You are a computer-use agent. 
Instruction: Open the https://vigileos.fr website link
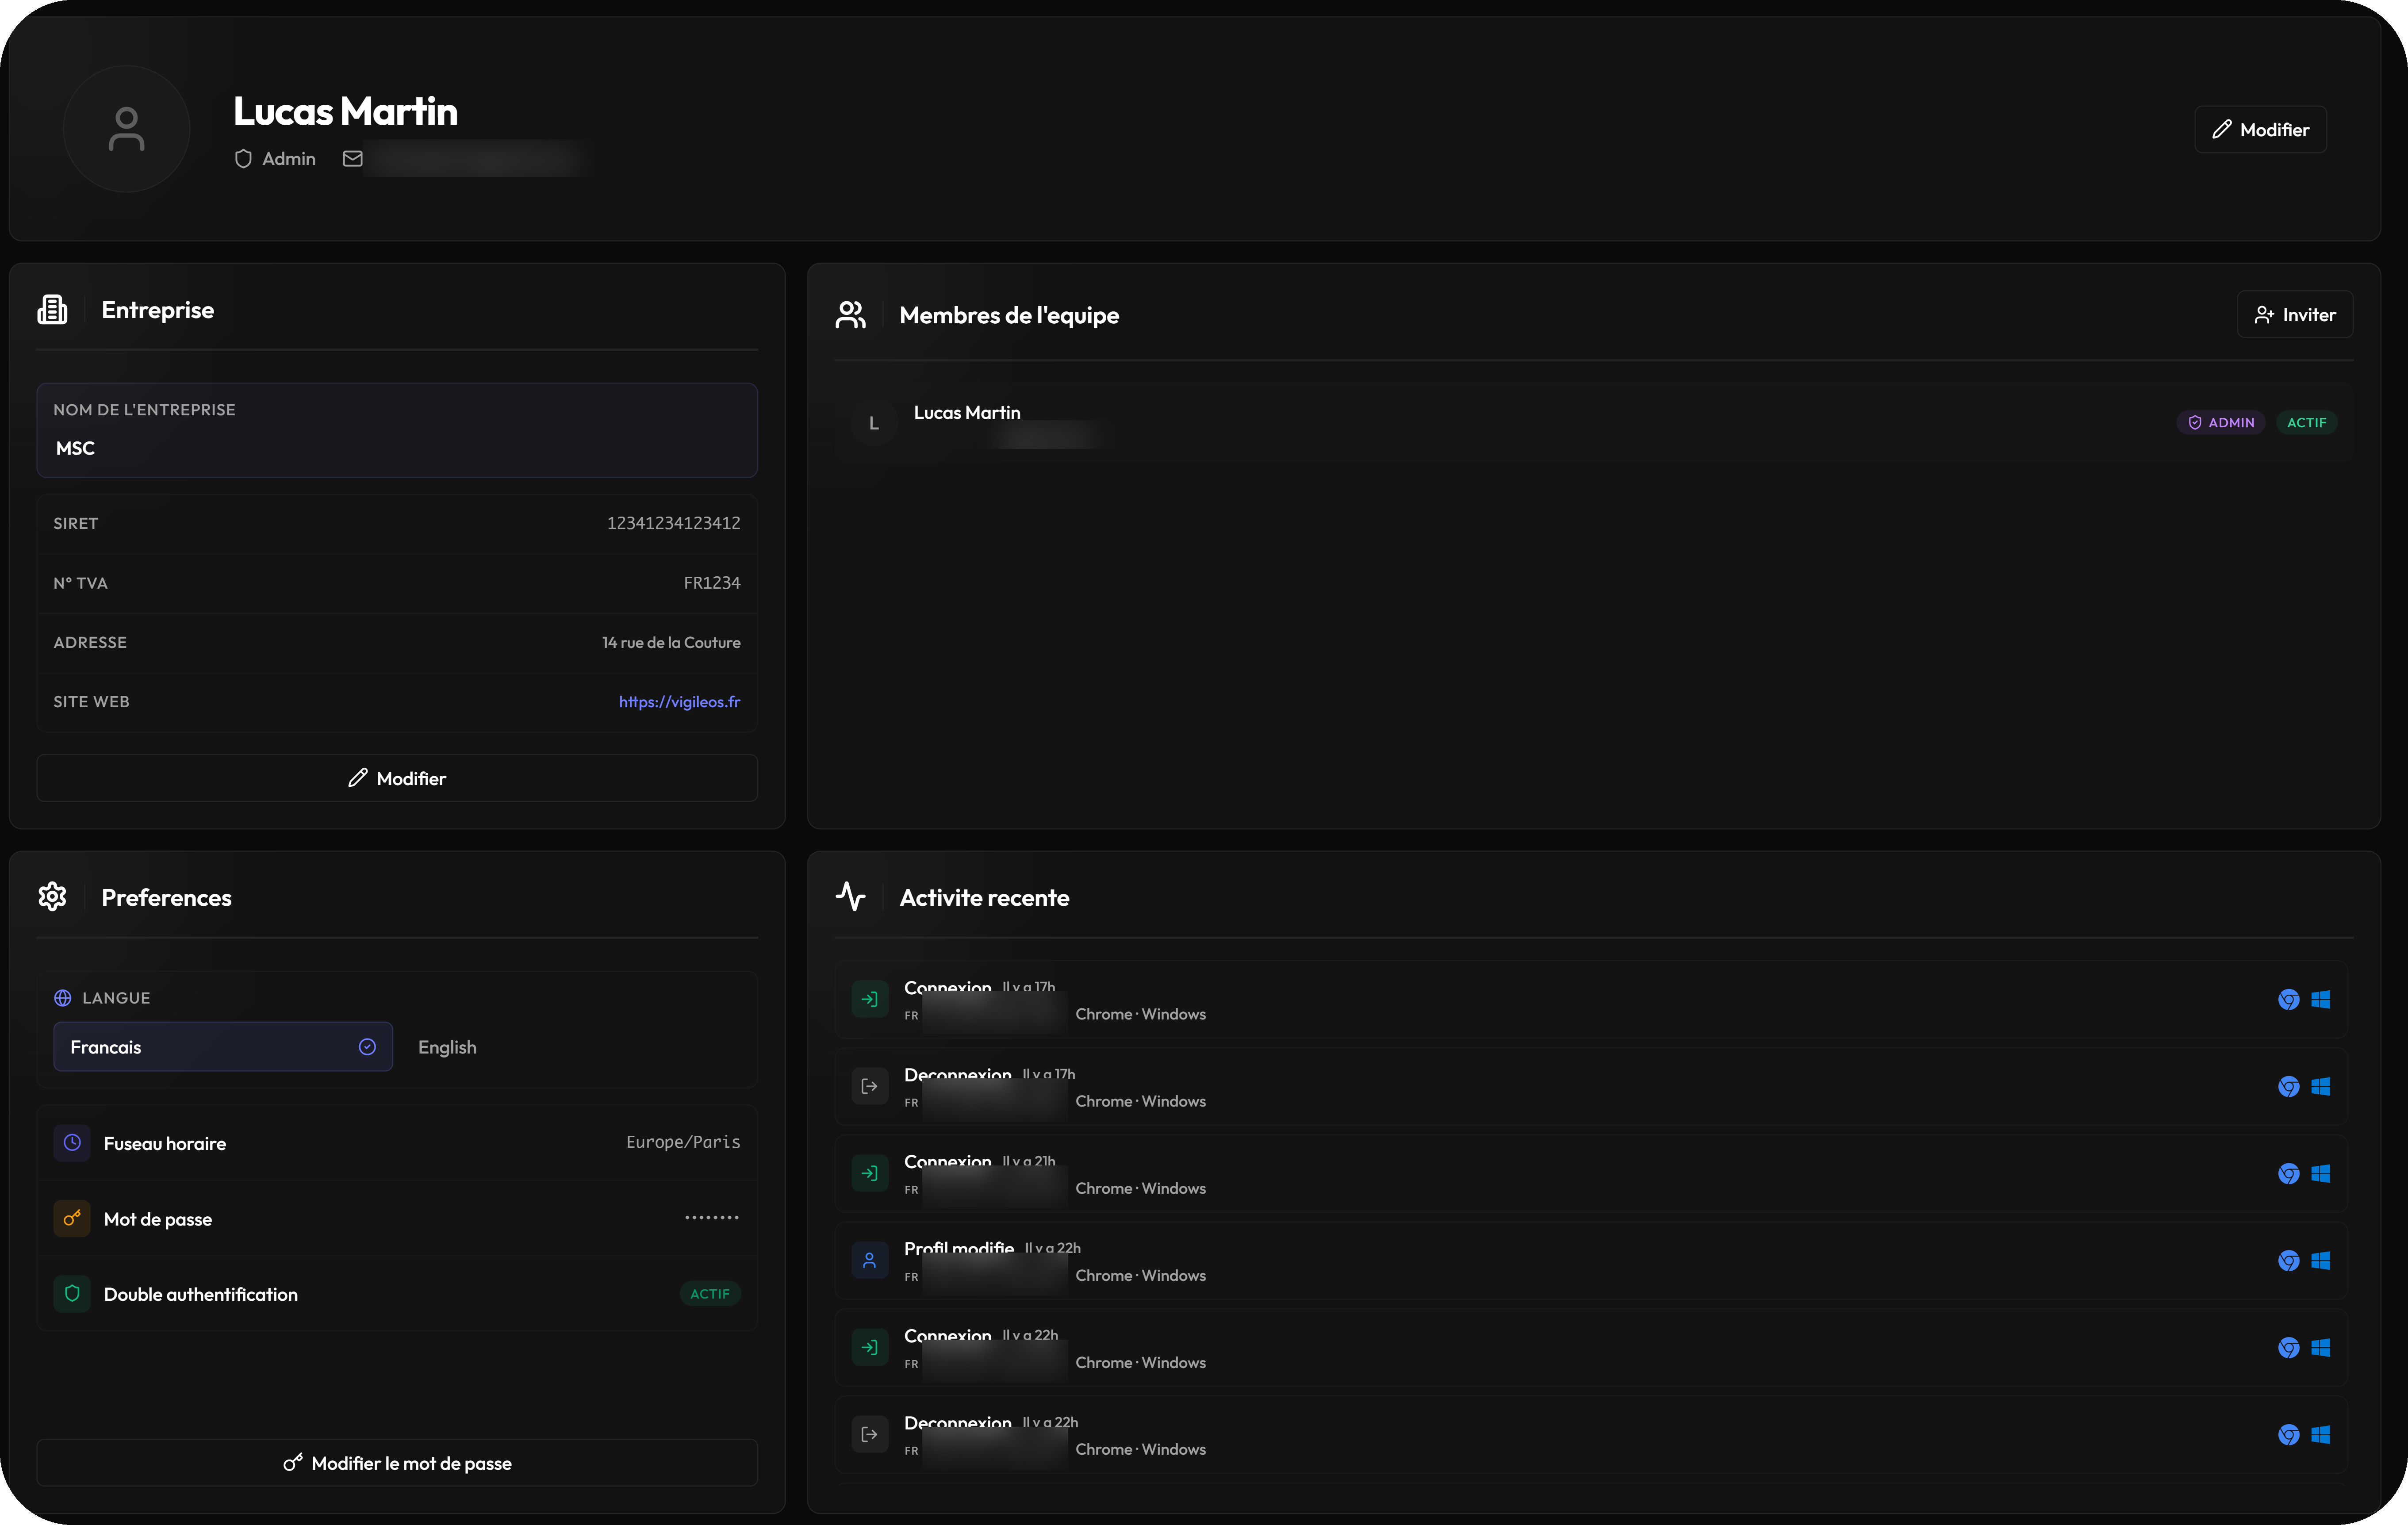tap(679, 702)
